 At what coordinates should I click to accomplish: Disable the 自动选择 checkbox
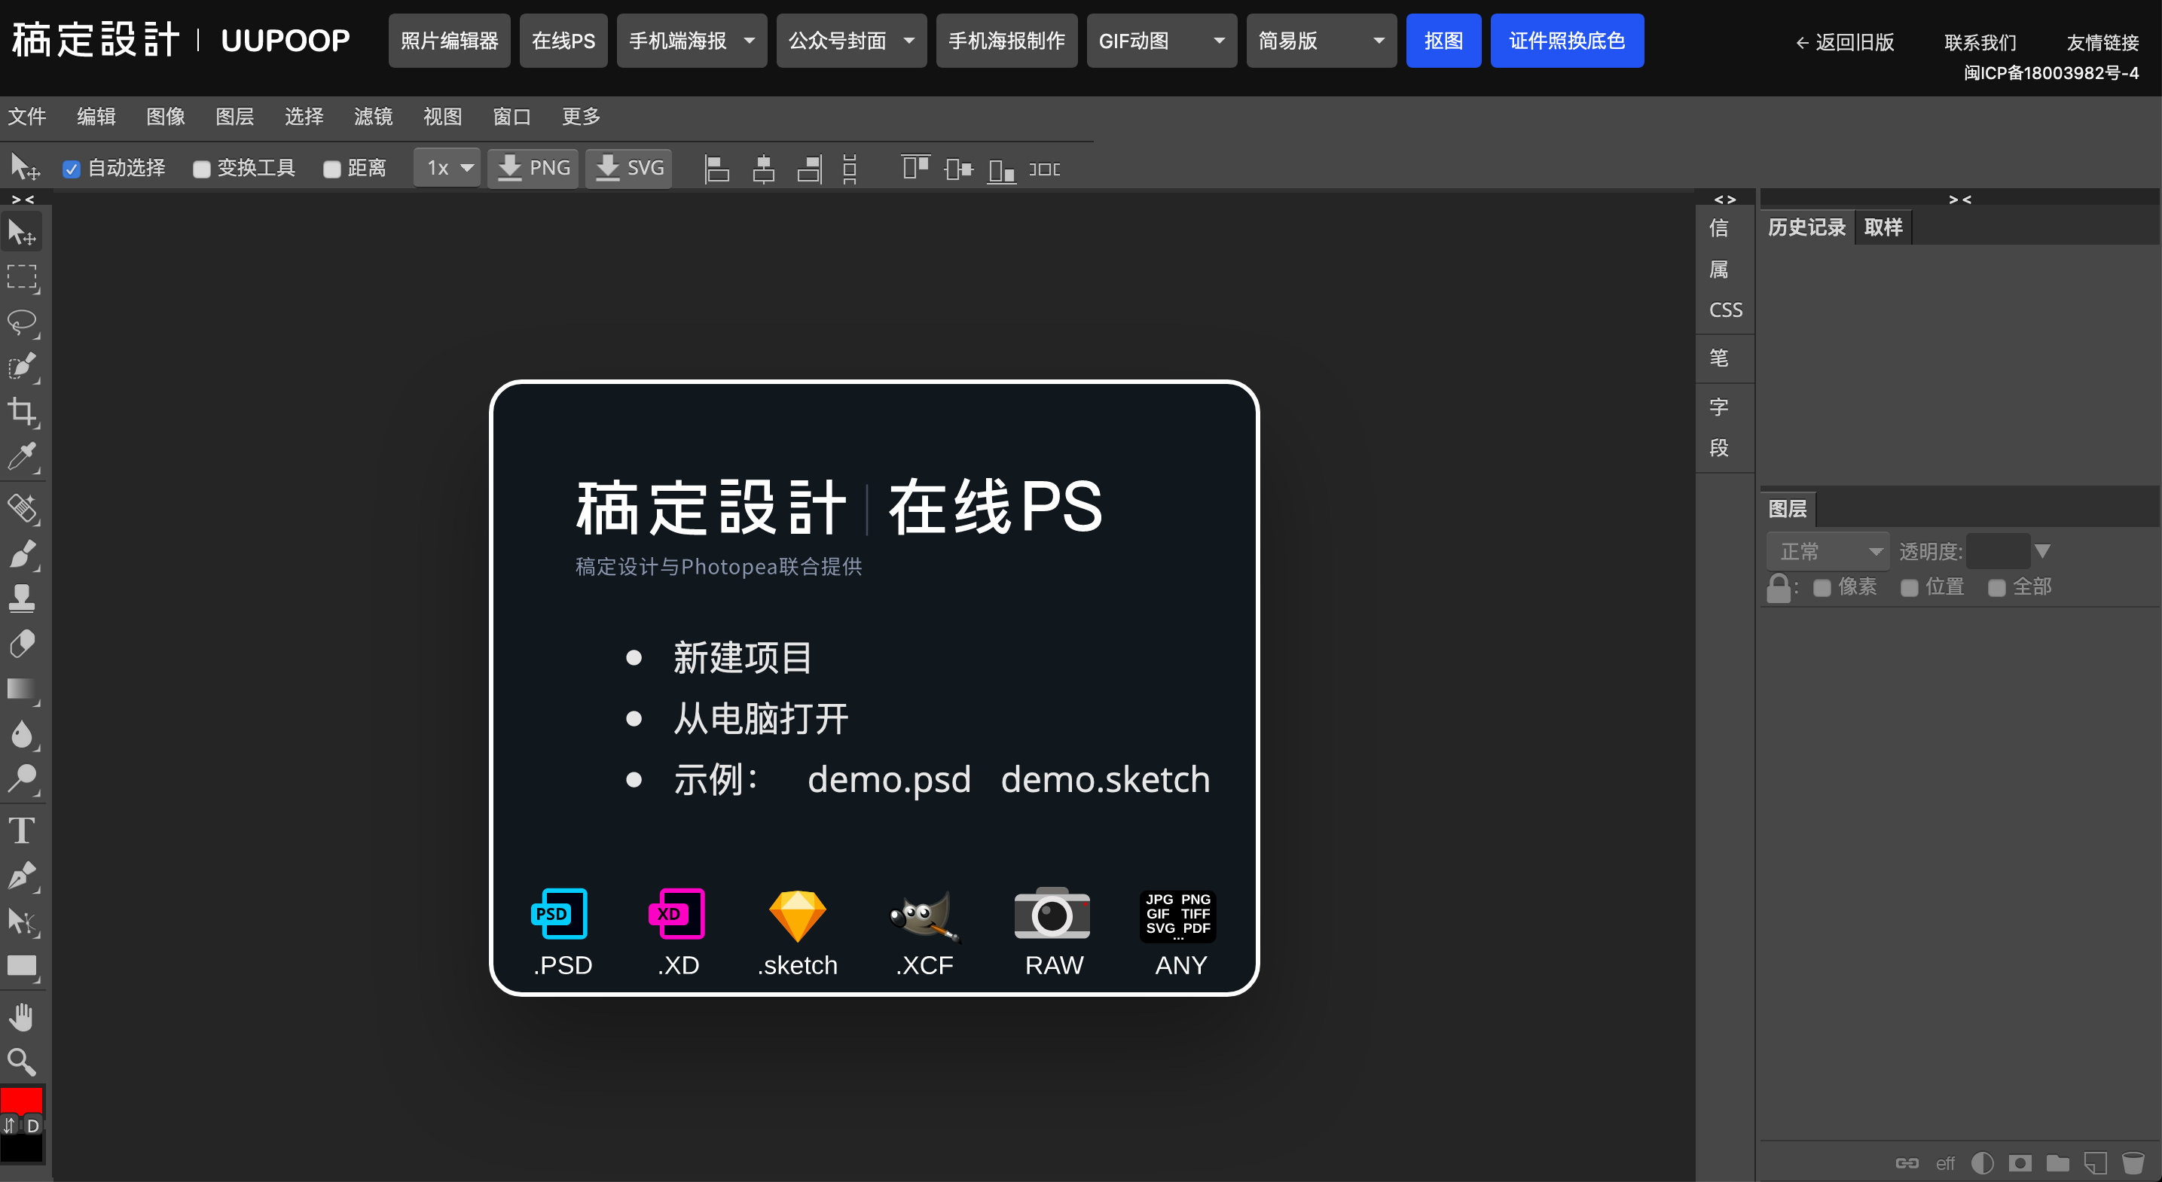[x=72, y=169]
